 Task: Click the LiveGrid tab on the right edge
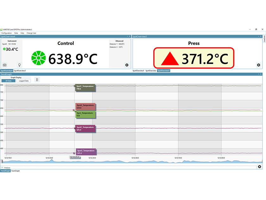pos(264,39)
